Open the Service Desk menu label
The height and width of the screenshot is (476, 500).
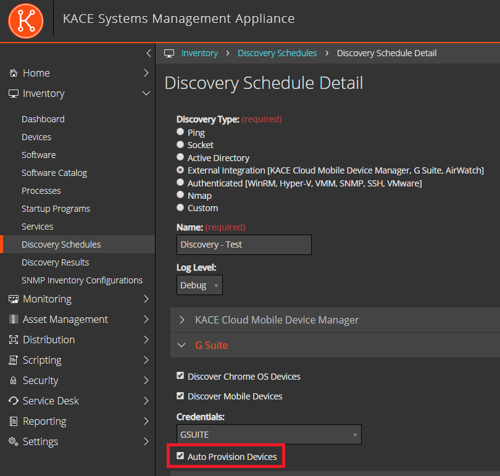pyautogui.click(x=51, y=401)
